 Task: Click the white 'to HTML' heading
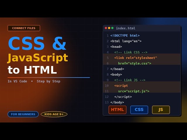[32, 70]
